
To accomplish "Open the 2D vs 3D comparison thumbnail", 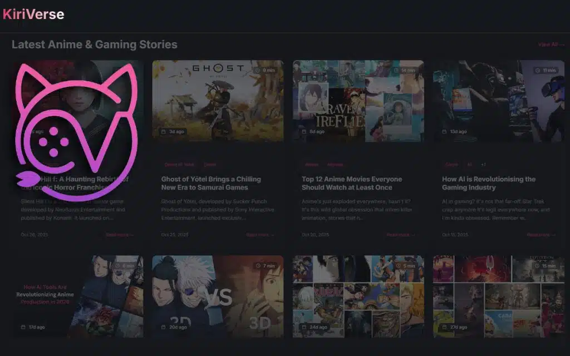I will point(218,296).
